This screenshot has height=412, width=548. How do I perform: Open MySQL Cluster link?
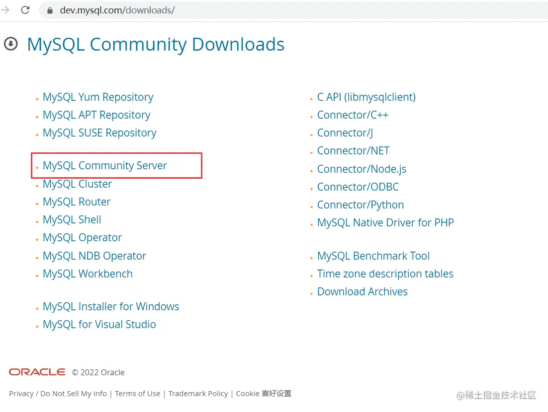pos(77,184)
